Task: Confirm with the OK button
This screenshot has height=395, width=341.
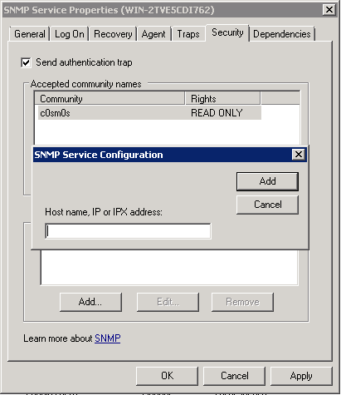Action: [167, 376]
